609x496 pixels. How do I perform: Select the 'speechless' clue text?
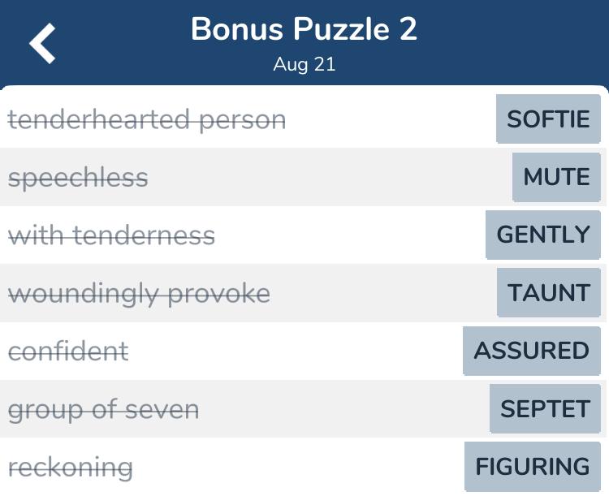pos(78,178)
